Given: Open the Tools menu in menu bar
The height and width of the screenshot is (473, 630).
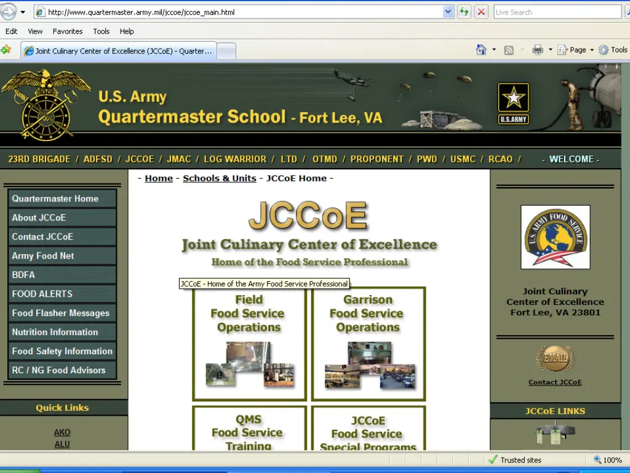Looking at the screenshot, I should tap(102, 31).
